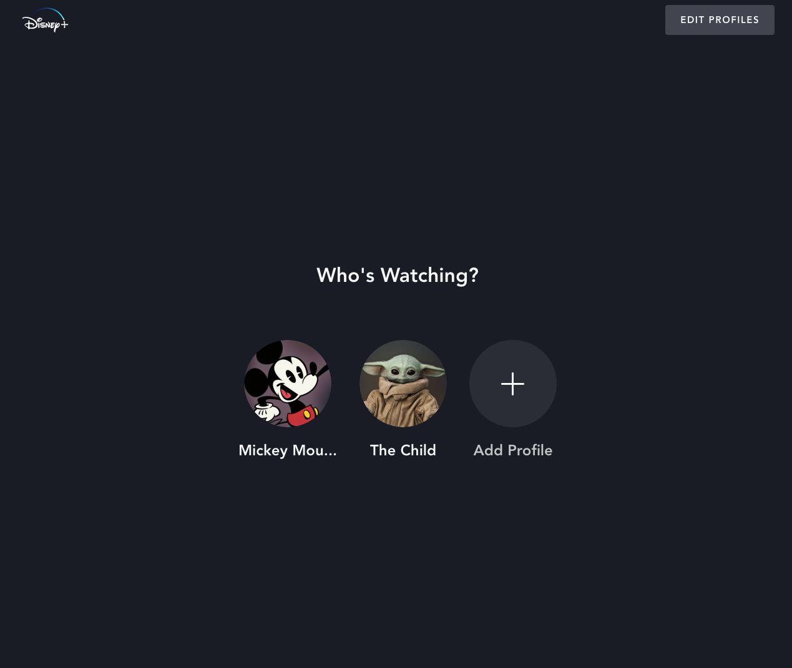792x668 pixels.
Task: Click the "Who's Watching?" heading
Action: click(x=398, y=275)
